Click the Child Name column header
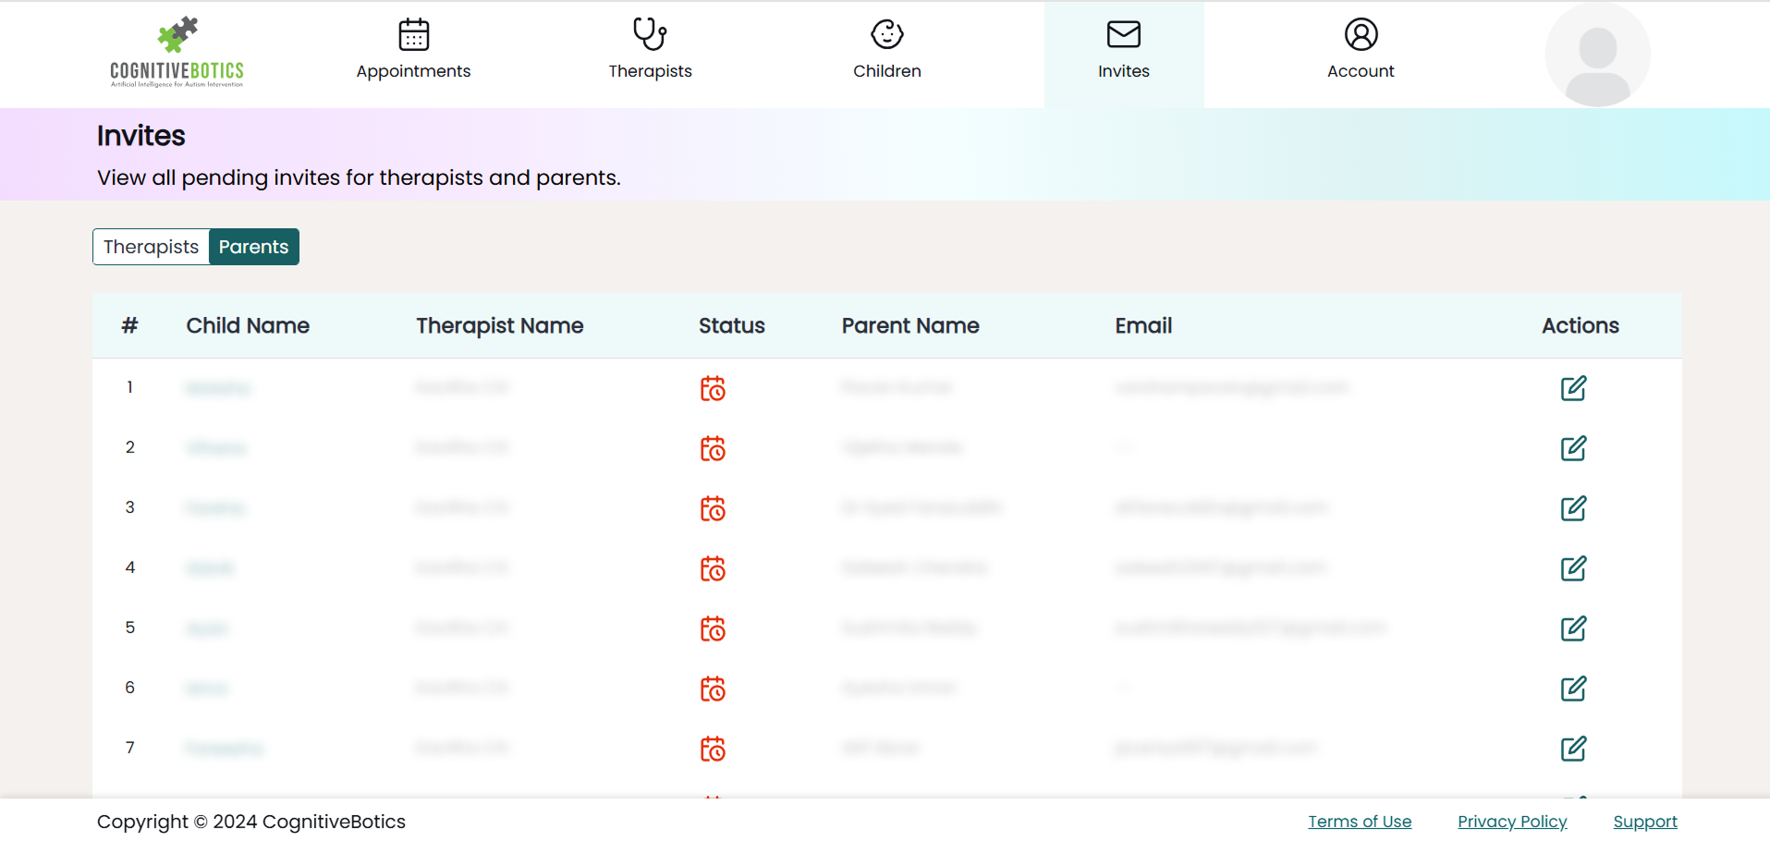The height and width of the screenshot is (841, 1770). (x=248, y=325)
